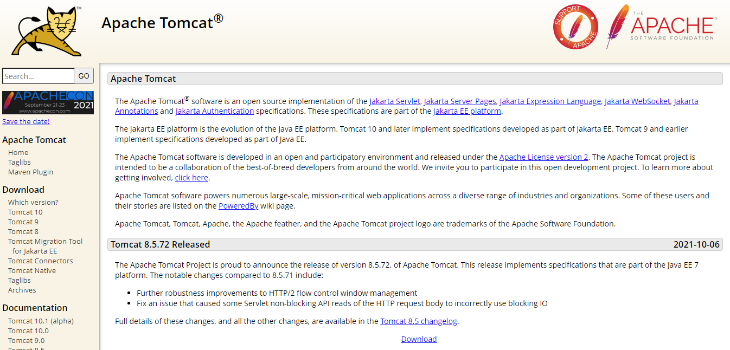Click the GO search button
The width and height of the screenshot is (730, 350).
coord(84,76)
